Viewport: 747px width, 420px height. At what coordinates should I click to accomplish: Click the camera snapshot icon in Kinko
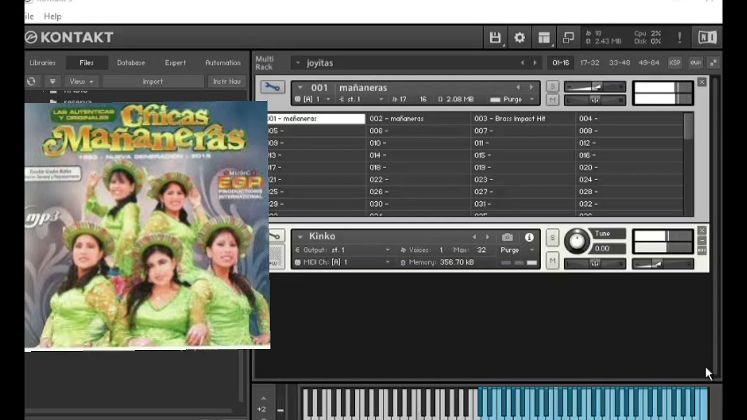507,237
